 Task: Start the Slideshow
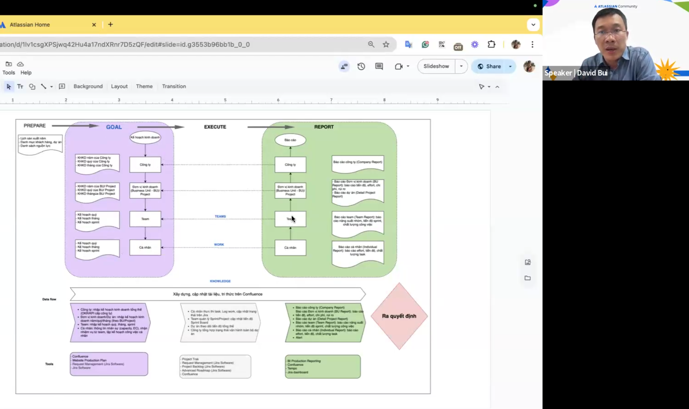coord(436,66)
